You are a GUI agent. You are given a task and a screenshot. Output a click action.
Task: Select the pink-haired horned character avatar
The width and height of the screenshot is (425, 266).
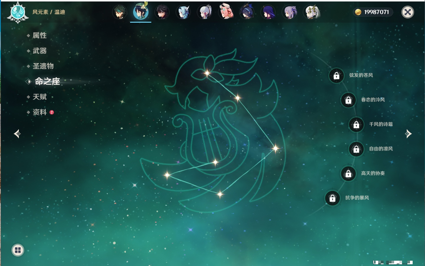tap(226, 12)
